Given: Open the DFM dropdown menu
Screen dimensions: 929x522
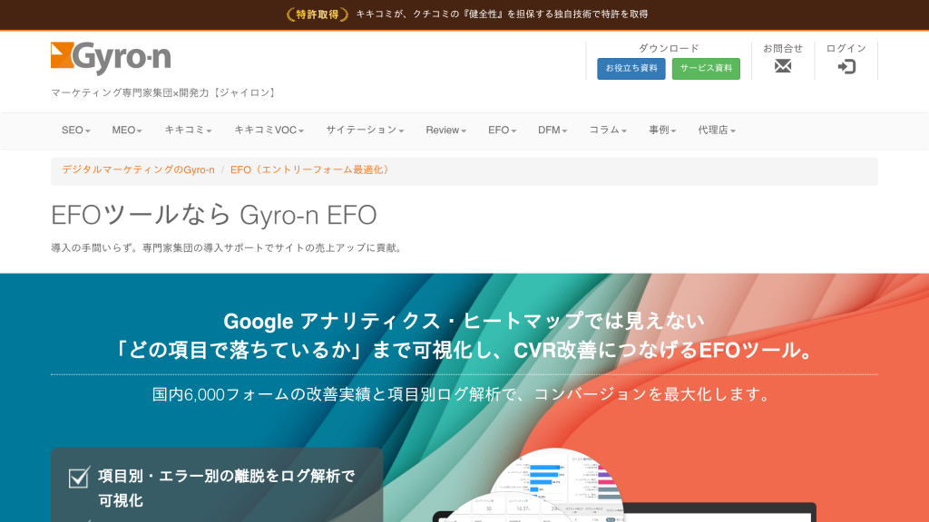Looking at the screenshot, I should coord(553,130).
